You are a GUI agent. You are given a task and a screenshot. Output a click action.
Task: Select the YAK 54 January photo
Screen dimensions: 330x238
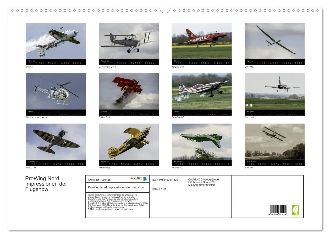pyautogui.click(x=56, y=41)
